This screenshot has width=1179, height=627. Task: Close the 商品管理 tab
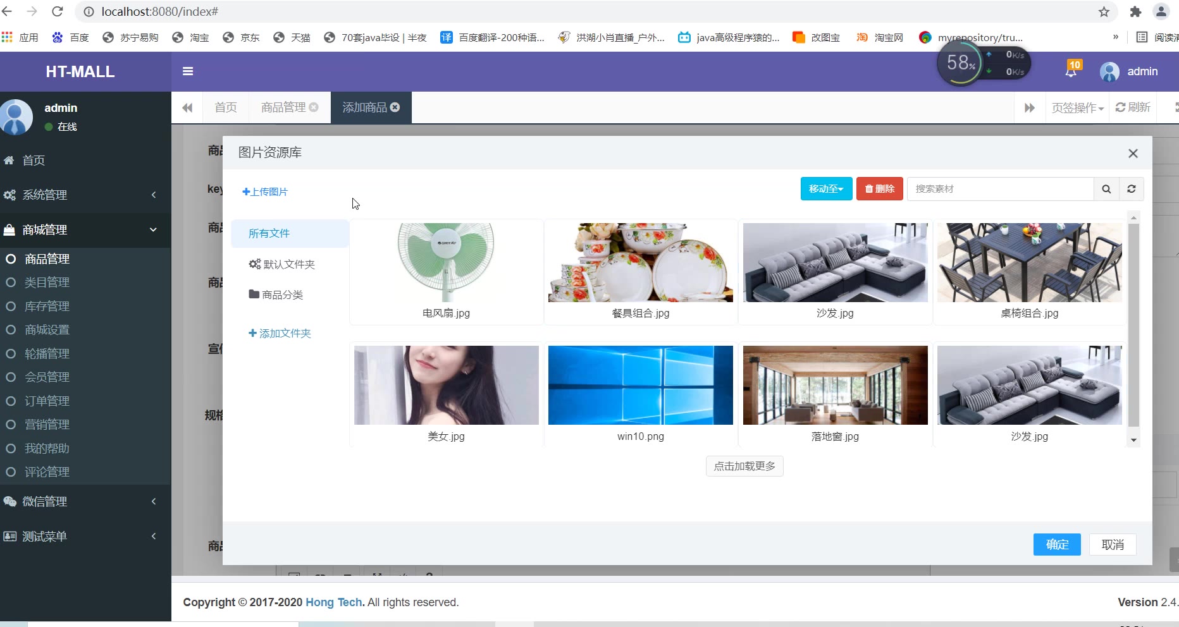point(314,107)
